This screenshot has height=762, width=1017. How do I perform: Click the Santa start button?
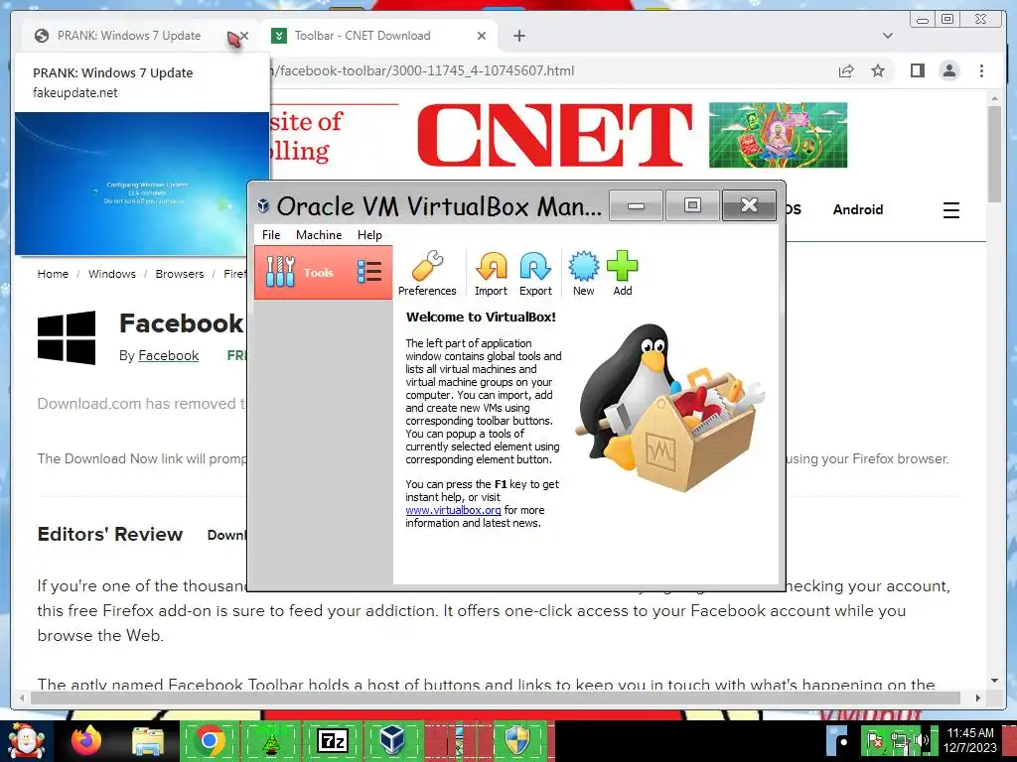tap(25, 740)
